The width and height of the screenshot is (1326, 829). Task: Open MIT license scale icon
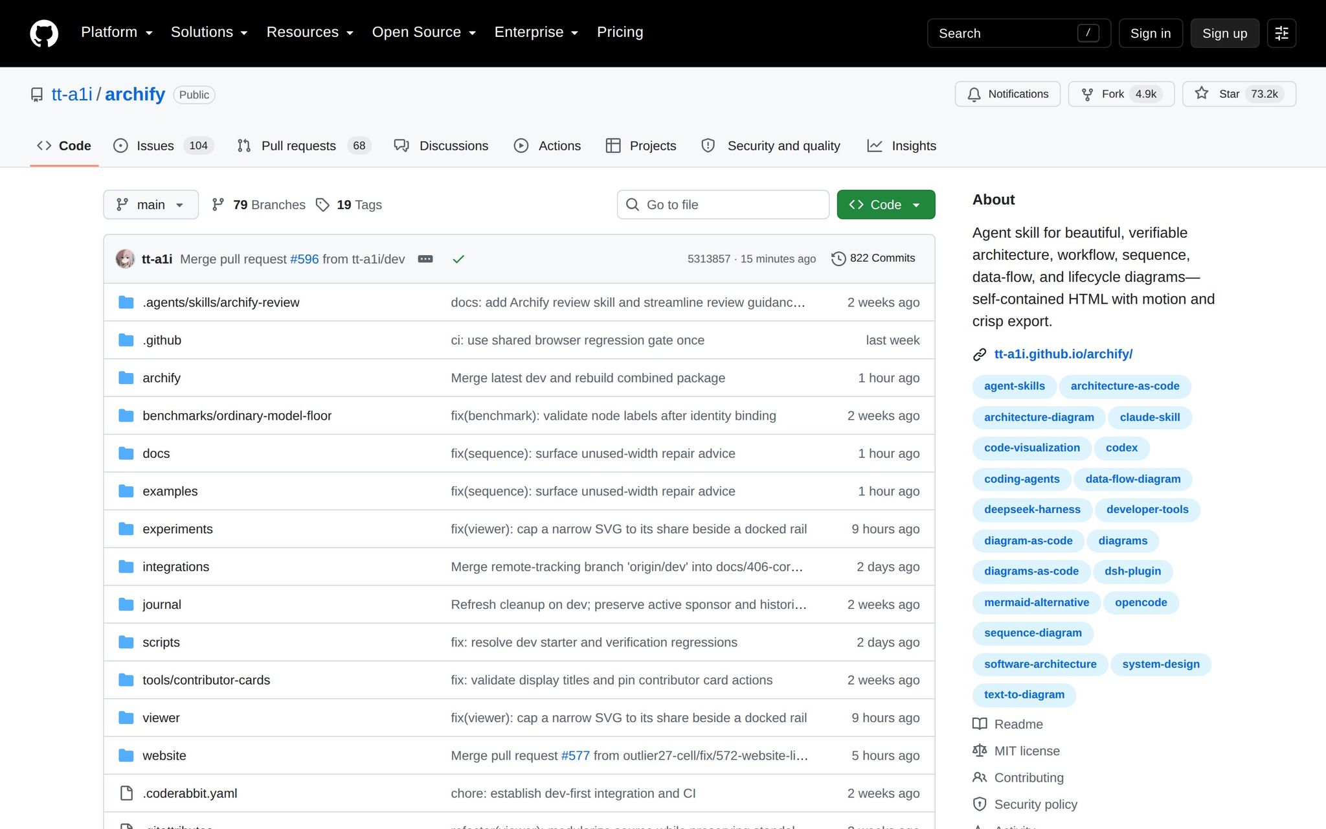click(980, 751)
